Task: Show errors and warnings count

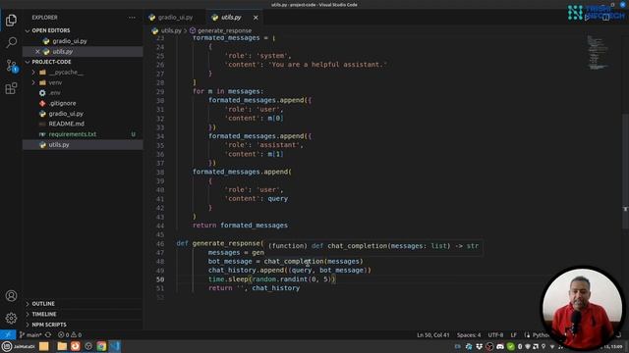Action: [70, 335]
